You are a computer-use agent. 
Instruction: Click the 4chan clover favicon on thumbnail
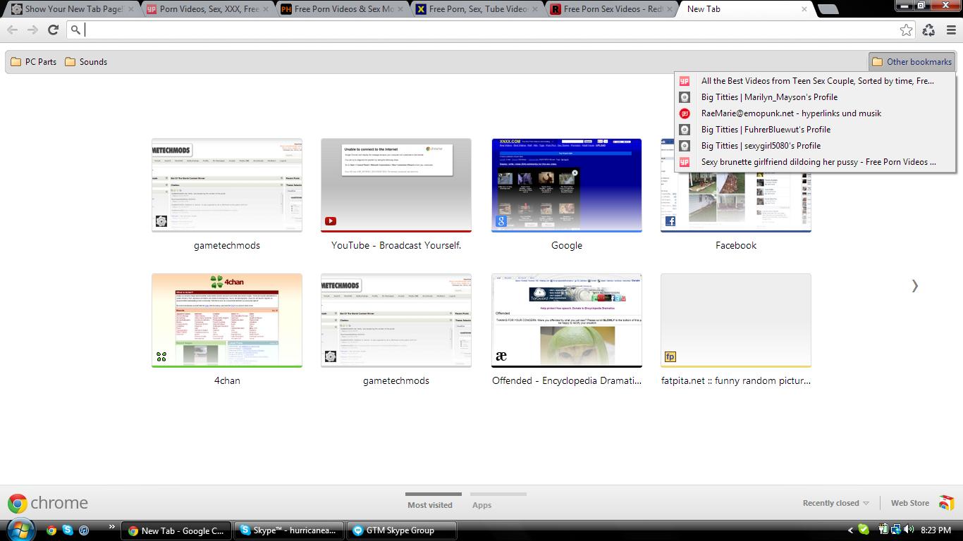click(x=161, y=357)
